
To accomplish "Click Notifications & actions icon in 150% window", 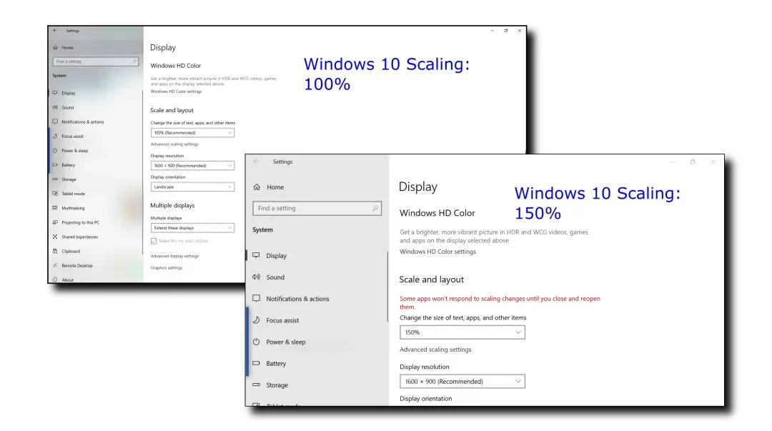I will 256,299.
